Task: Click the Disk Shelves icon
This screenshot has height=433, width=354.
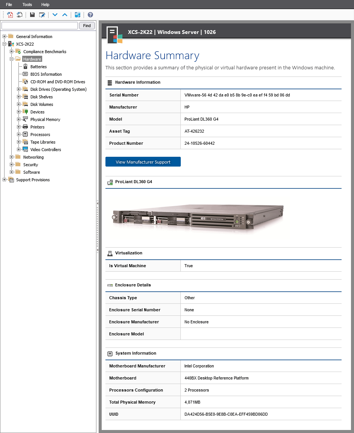Action: 25,96
